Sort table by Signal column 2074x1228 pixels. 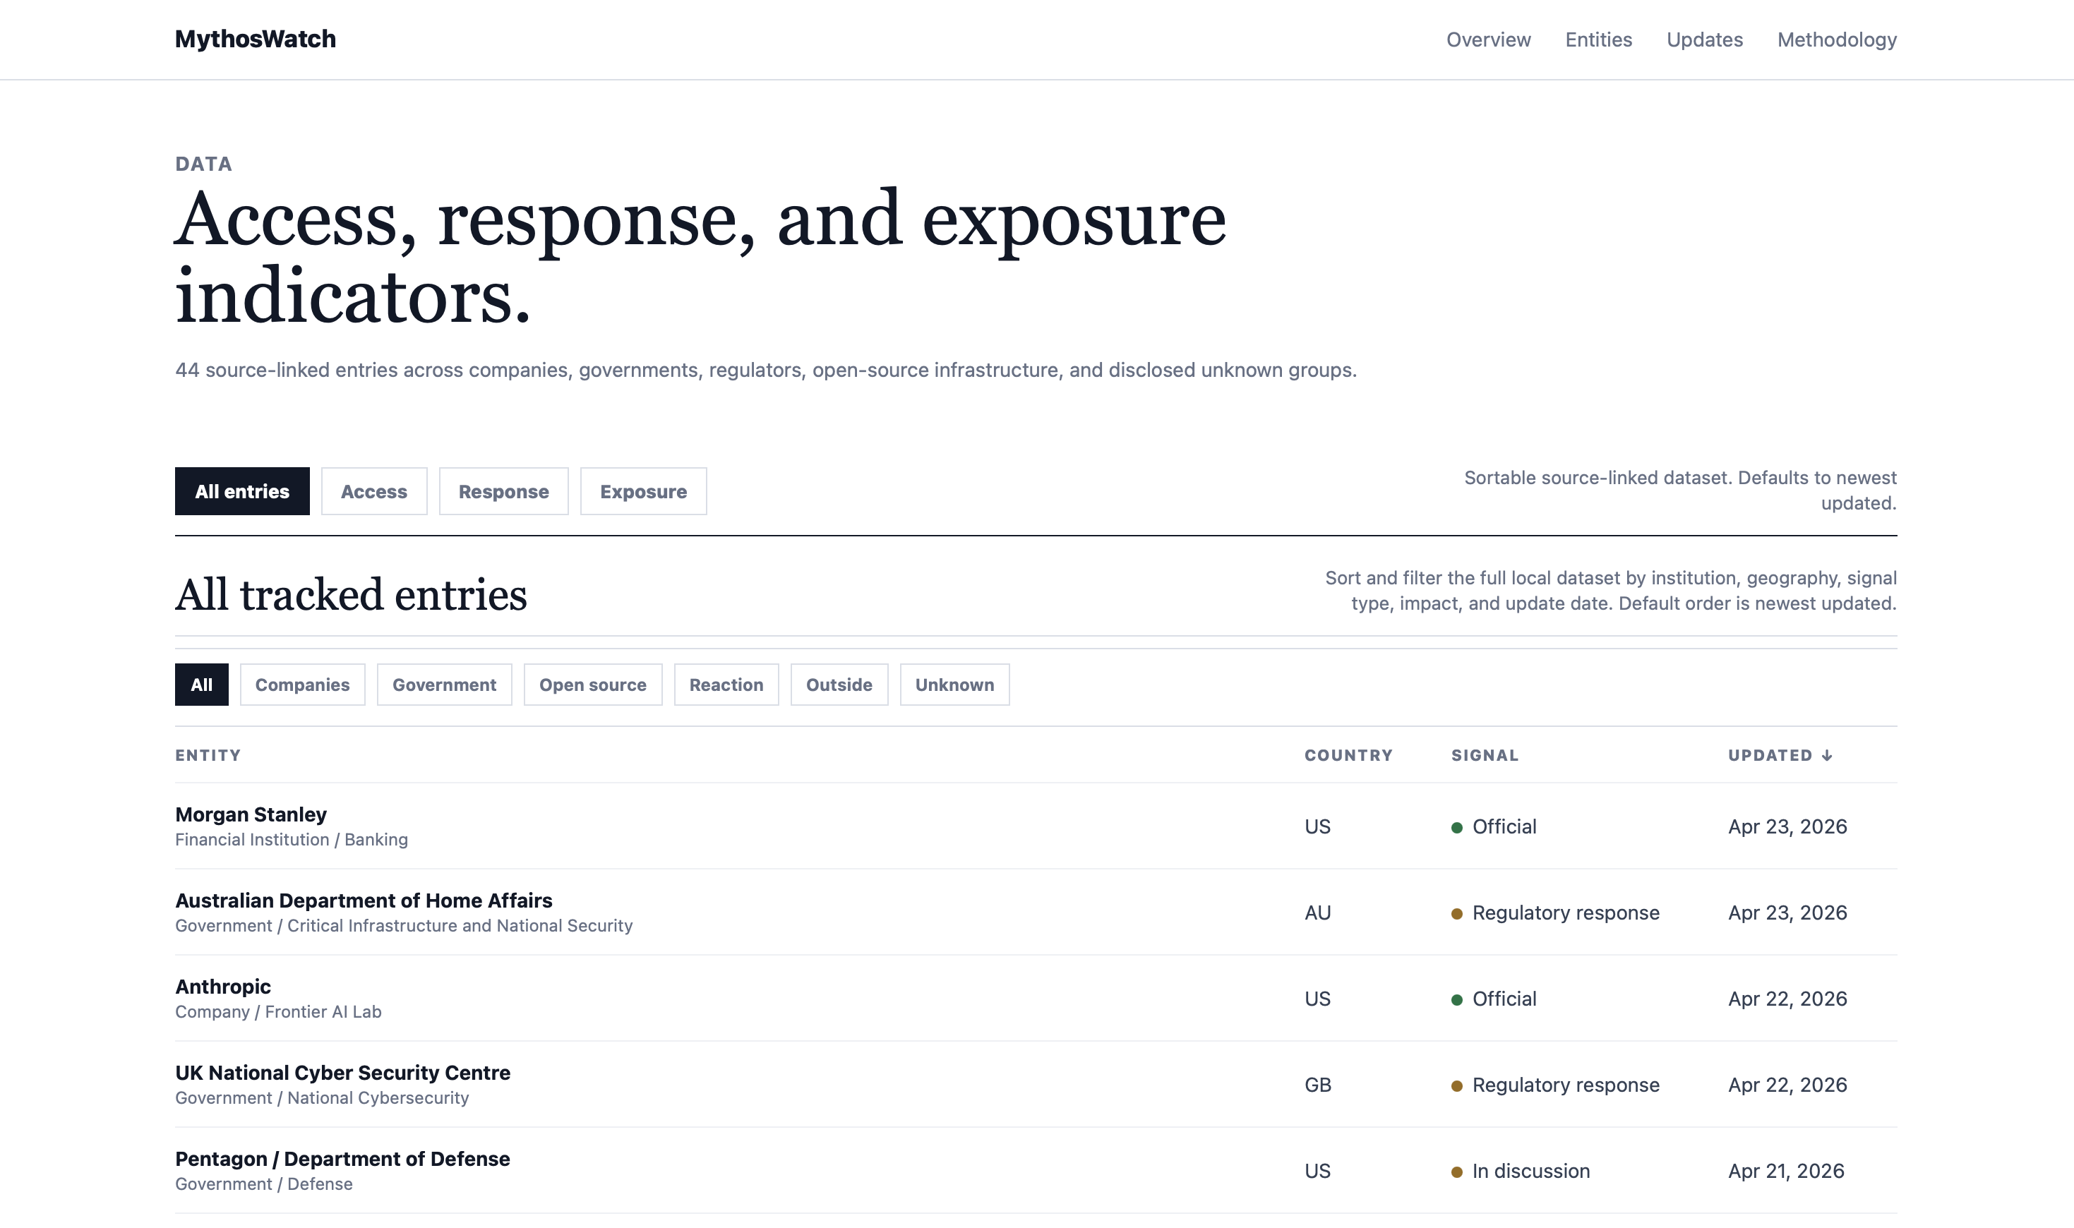click(1485, 755)
